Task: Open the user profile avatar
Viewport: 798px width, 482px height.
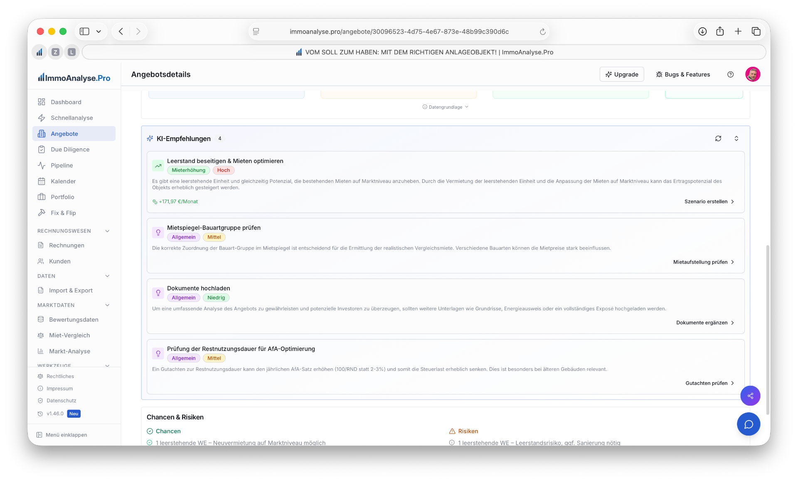Action: [x=753, y=75]
